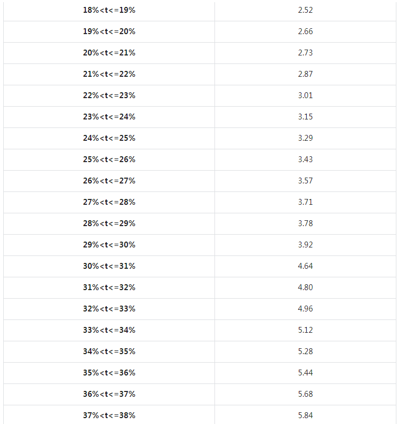The width and height of the screenshot is (398, 424).
Task: Select the 37%<t<=38% range cell
Action: pos(109,415)
